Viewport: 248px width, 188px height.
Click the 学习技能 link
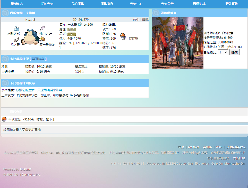tap(38, 59)
